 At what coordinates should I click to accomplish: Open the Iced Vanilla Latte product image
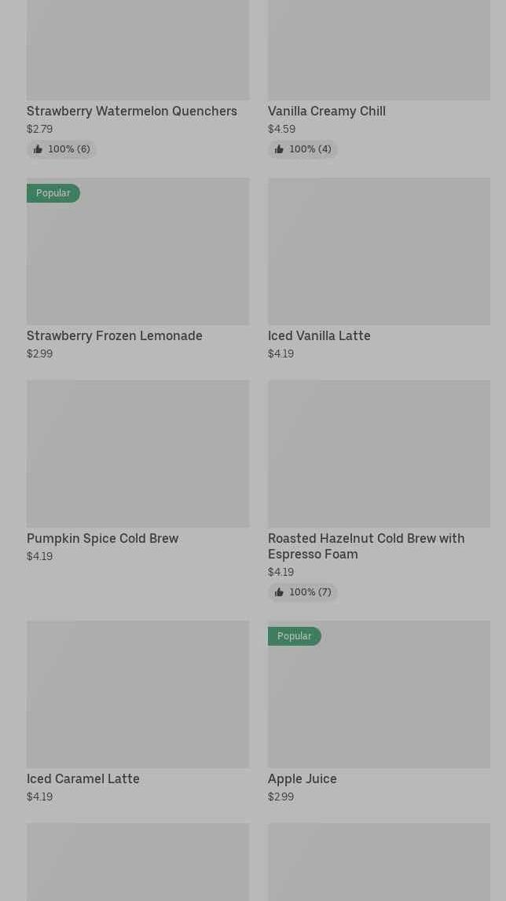pyautogui.click(x=379, y=251)
